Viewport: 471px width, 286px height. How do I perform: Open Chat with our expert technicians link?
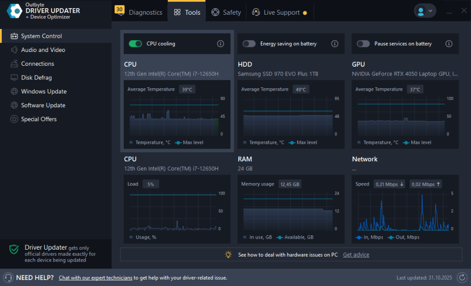coord(96,278)
